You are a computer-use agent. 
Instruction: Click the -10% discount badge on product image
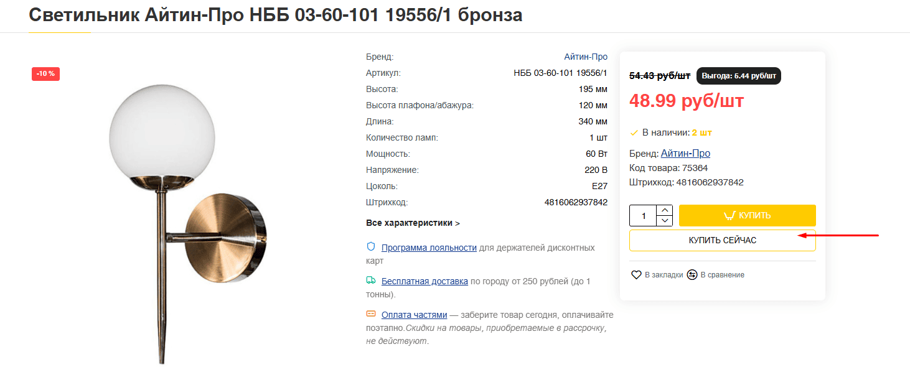tap(45, 73)
